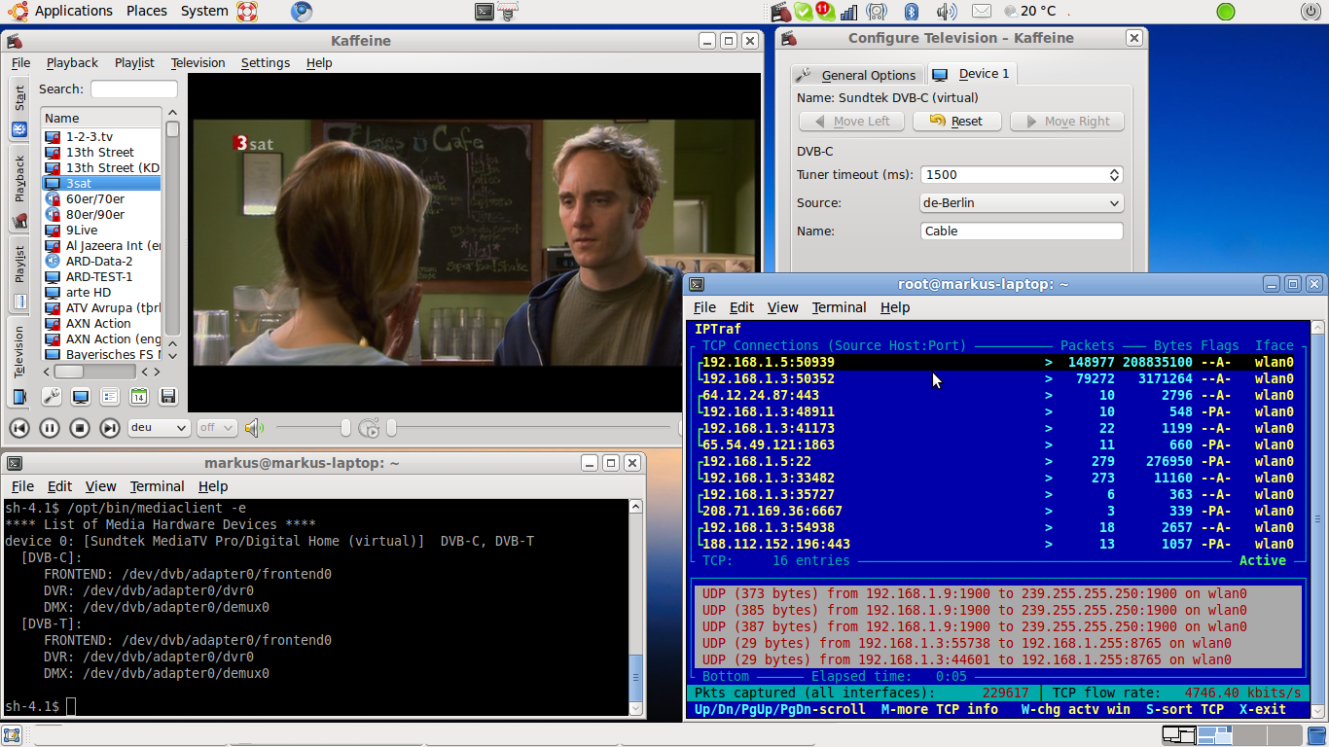This screenshot has width=1329, height=747.
Task: Select channel 3sat in the list
Action: [101, 183]
